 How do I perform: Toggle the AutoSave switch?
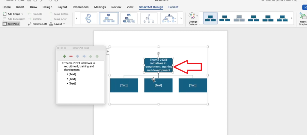(x=21, y=1)
